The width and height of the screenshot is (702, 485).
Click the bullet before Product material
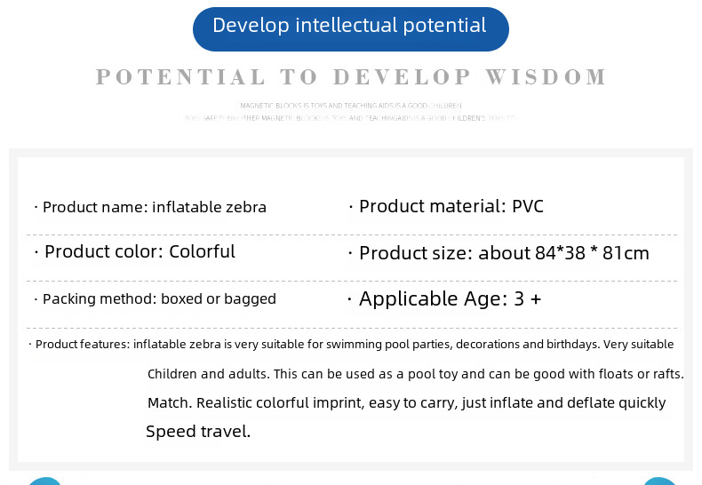350,207
